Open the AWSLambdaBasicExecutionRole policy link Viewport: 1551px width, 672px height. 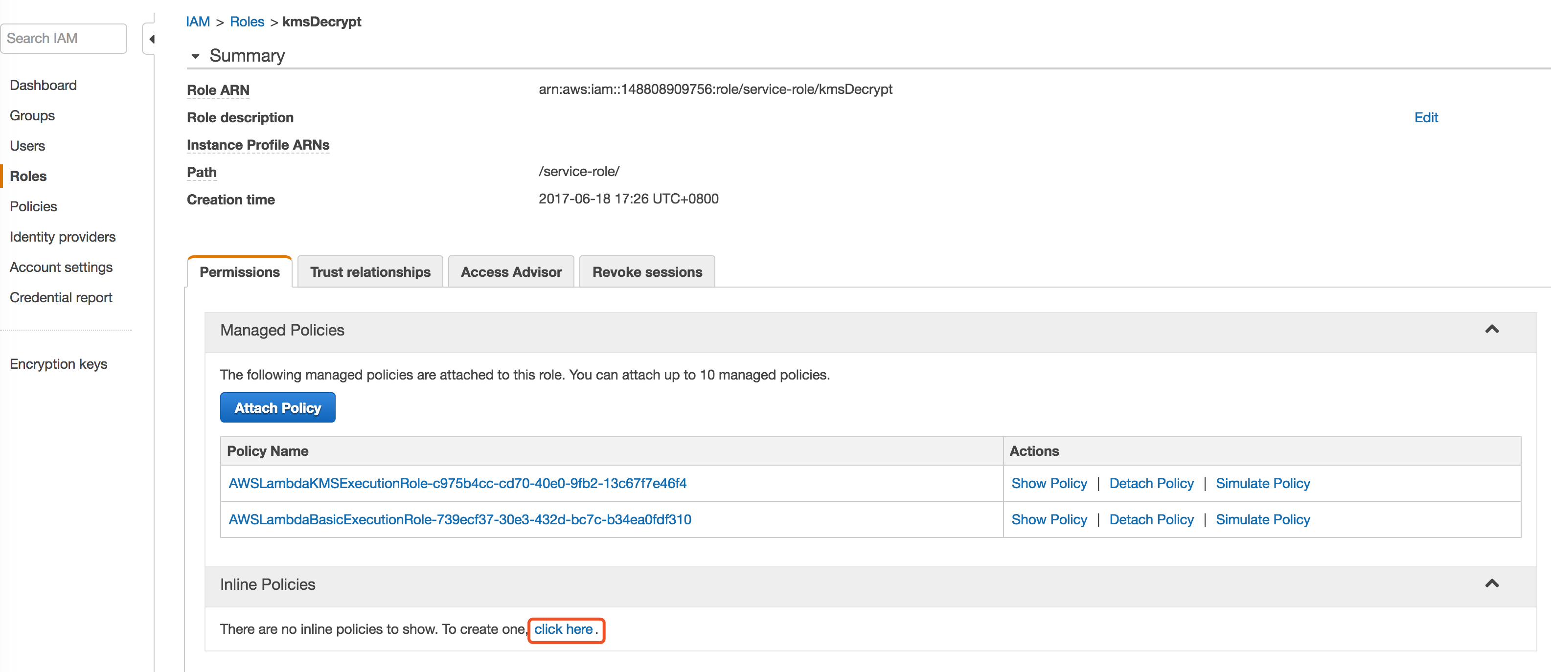(x=460, y=520)
